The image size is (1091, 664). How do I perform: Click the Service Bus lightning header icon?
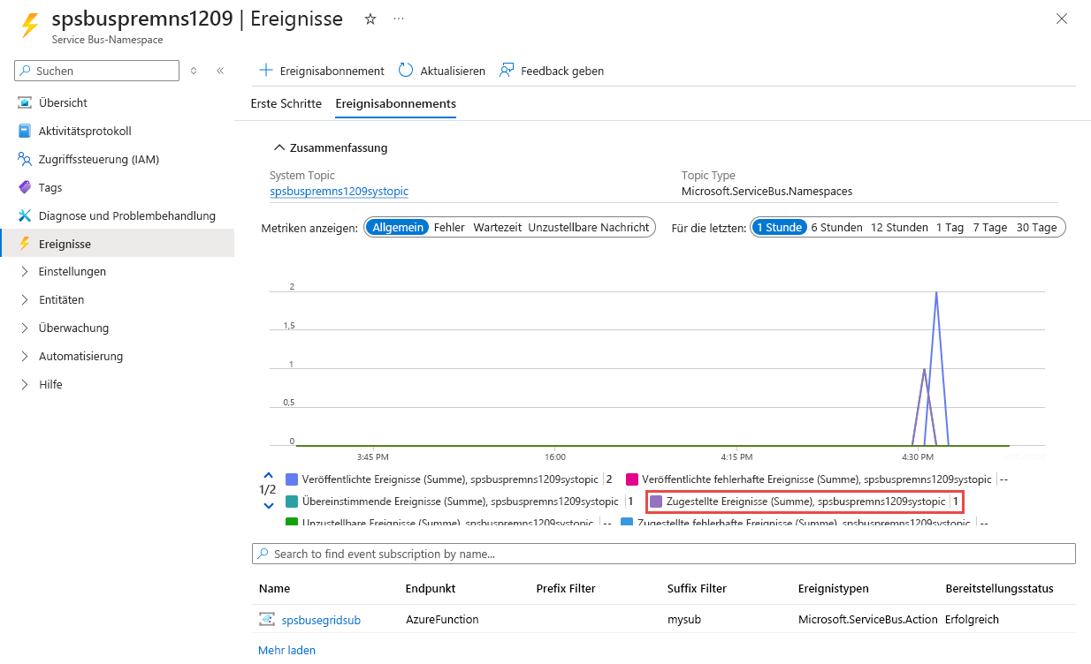(30, 24)
